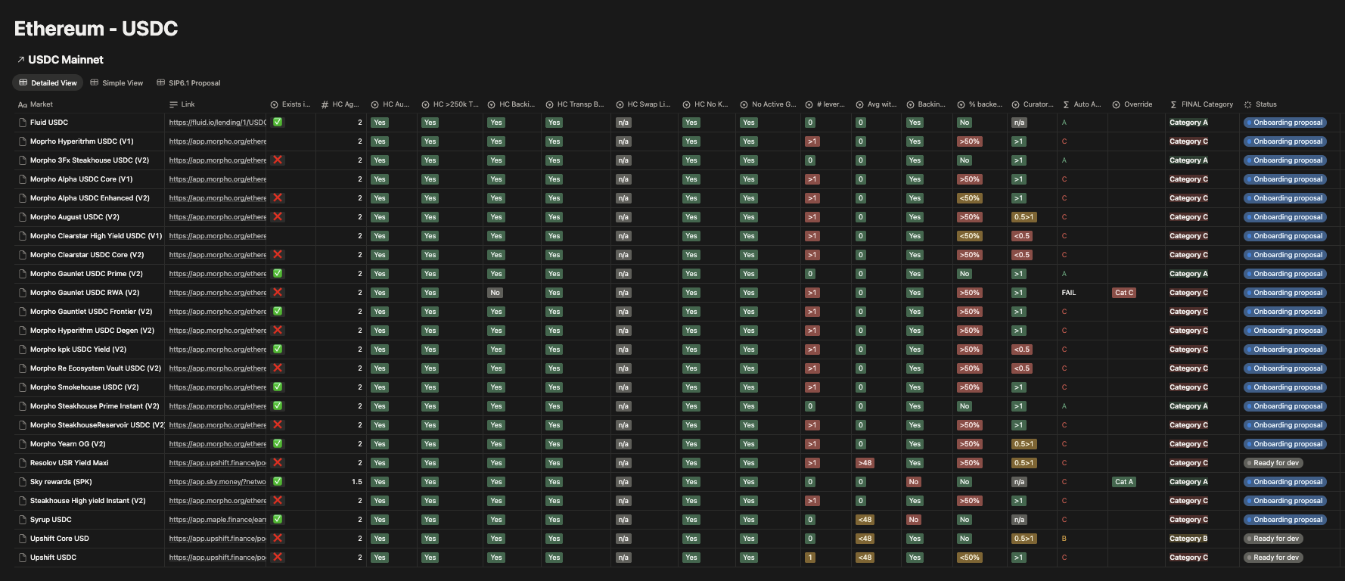Click Ready for dev status in Upshift Core USD row
The image size is (1345, 581).
pyautogui.click(x=1272, y=539)
